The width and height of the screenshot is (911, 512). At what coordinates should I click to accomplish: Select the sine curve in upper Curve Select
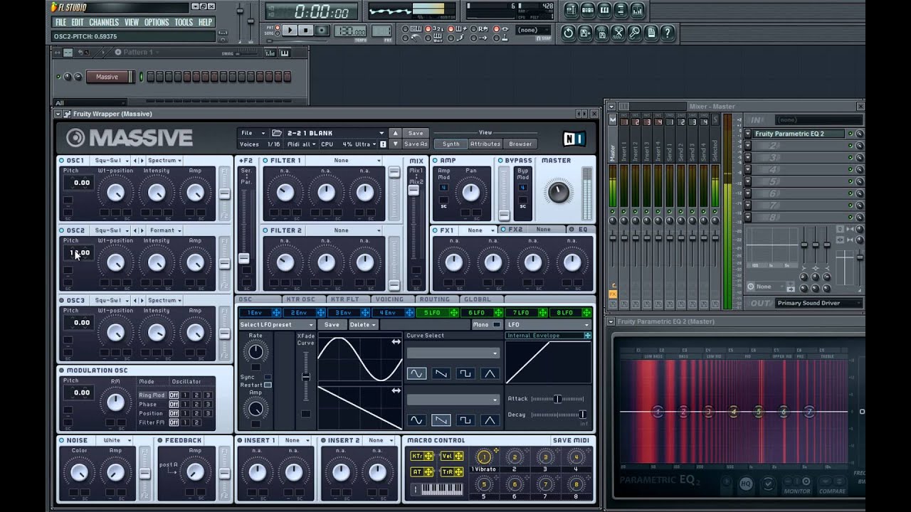pyautogui.click(x=416, y=373)
